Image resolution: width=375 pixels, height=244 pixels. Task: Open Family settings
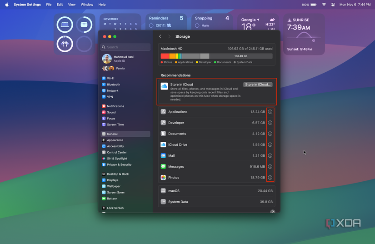coord(114,68)
